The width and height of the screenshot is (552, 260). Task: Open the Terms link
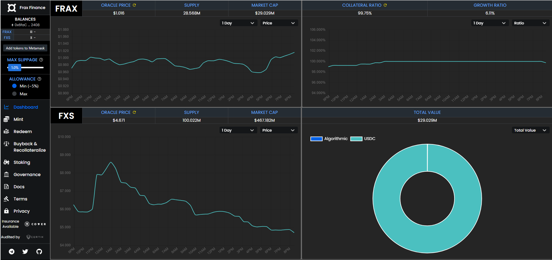click(20, 199)
